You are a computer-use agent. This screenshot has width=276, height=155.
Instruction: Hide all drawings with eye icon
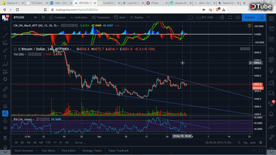[x=5, y=128]
